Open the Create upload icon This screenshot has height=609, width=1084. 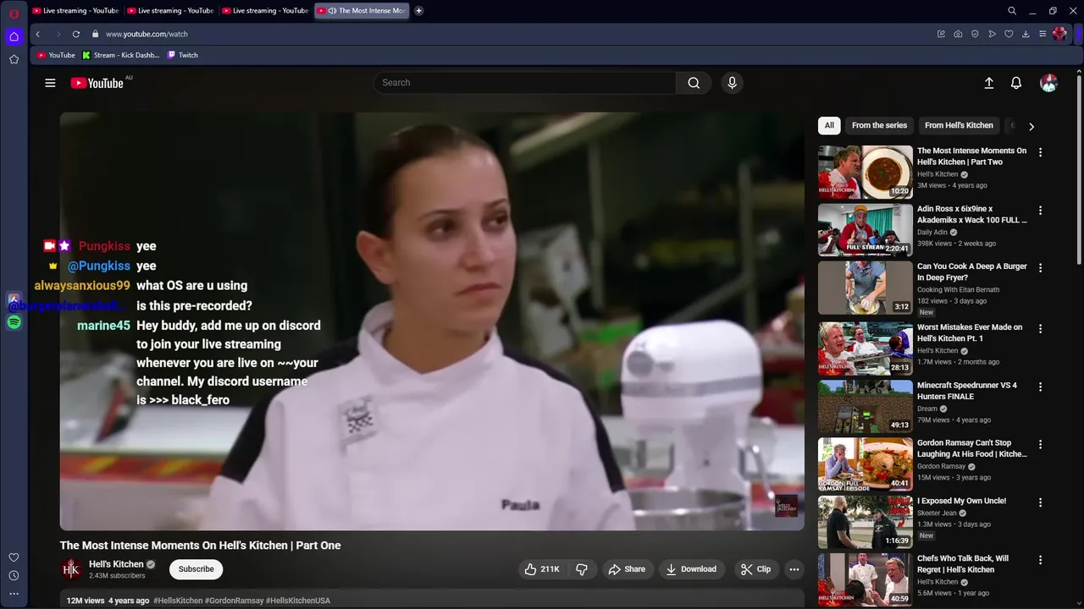tap(988, 83)
